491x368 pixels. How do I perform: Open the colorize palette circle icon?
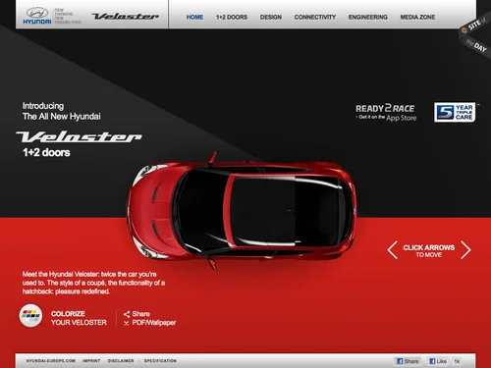[x=30, y=316]
